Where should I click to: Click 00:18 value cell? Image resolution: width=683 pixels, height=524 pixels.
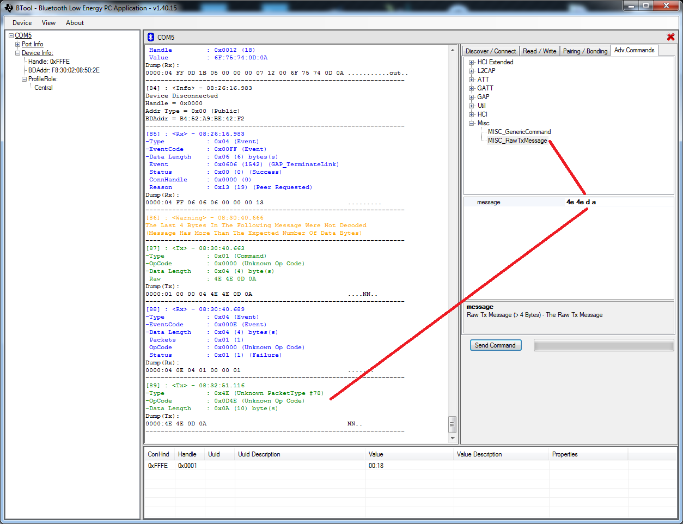tap(376, 466)
